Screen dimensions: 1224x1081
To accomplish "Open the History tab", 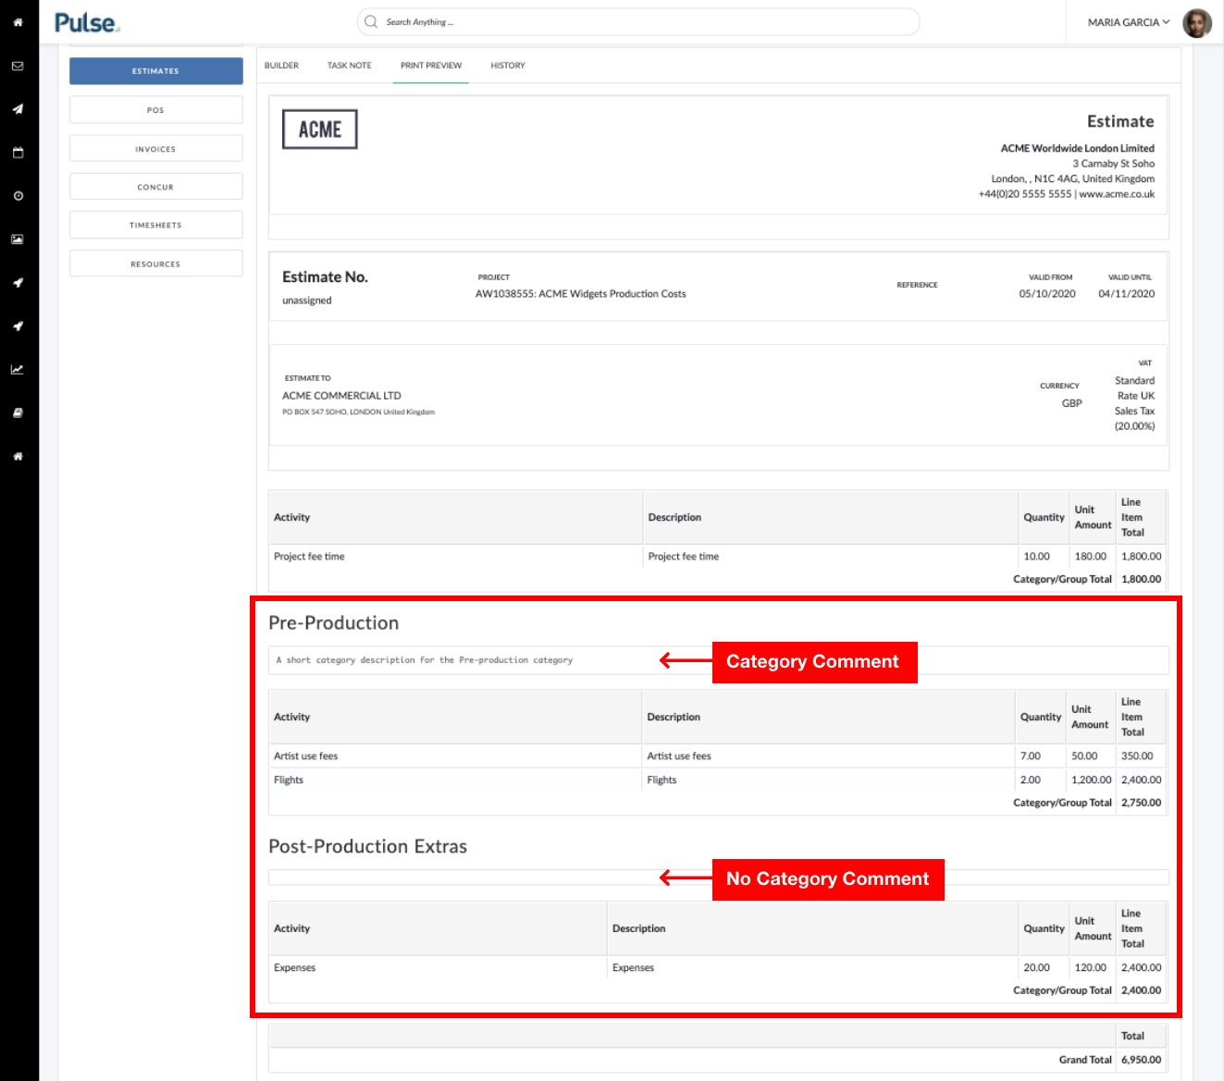I will pos(508,66).
